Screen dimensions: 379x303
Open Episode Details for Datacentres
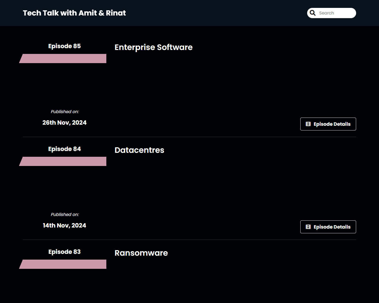328,227
